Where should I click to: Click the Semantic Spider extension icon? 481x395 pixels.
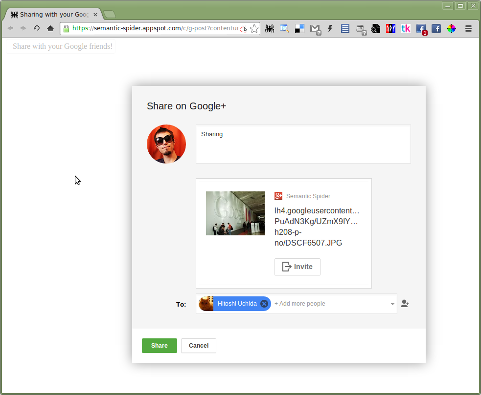click(x=269, y=29)
